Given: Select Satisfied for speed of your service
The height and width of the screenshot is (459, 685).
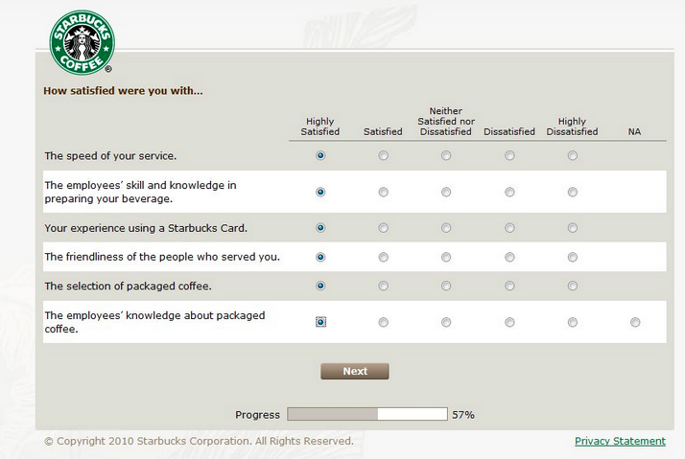Looking at the screenshot, I should coord(384,155).
